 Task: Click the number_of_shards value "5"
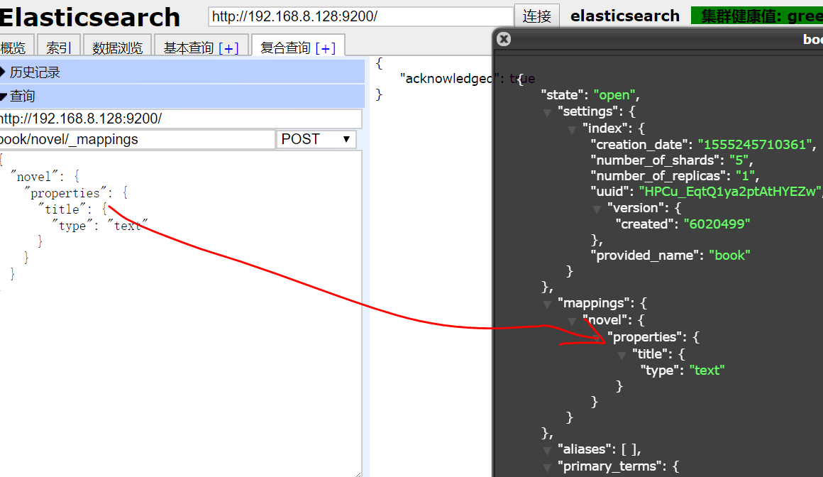(x=739, y=160)
